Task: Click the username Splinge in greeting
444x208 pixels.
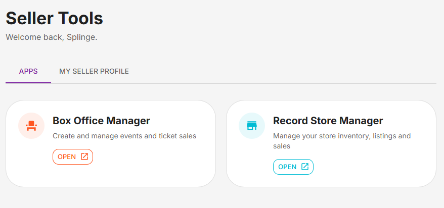Action: pos(81,37)
